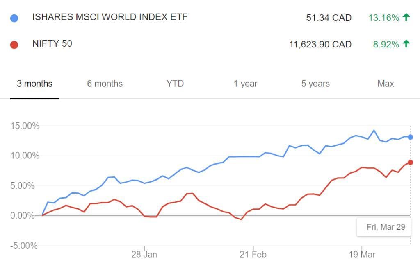
Task: Switch to the 1 year tab
Action: (x=245, y=84)
